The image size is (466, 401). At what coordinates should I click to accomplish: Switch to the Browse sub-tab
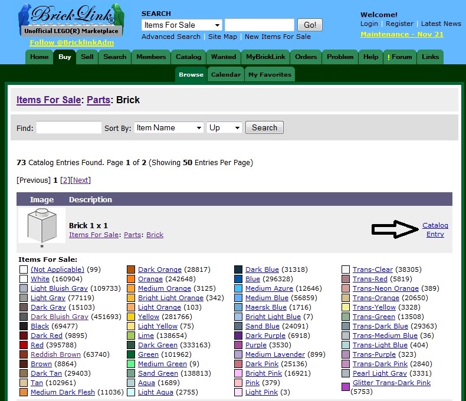coord(191,74)
